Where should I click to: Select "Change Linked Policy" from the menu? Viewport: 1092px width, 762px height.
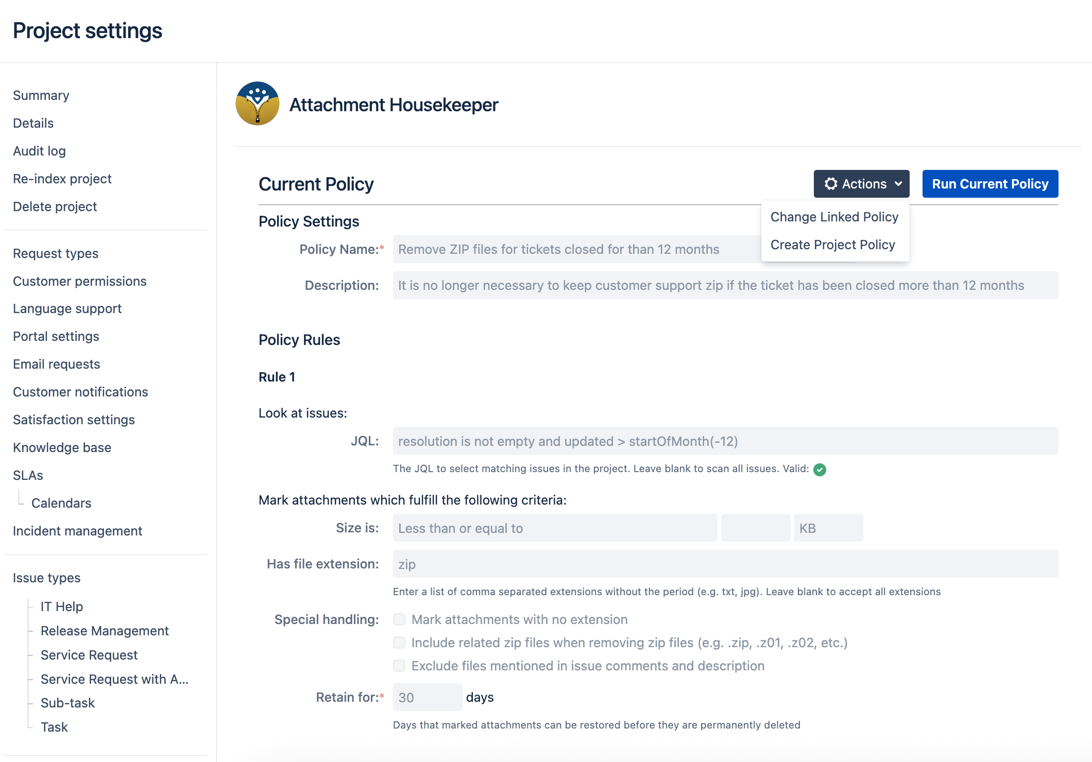tap(834, 217)
